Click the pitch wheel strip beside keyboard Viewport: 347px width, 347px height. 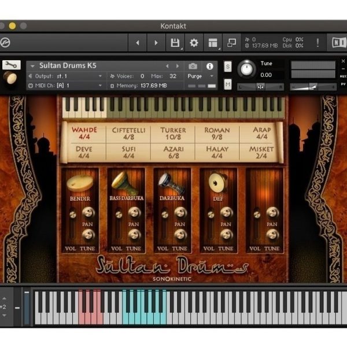click(x=27, y=308)
